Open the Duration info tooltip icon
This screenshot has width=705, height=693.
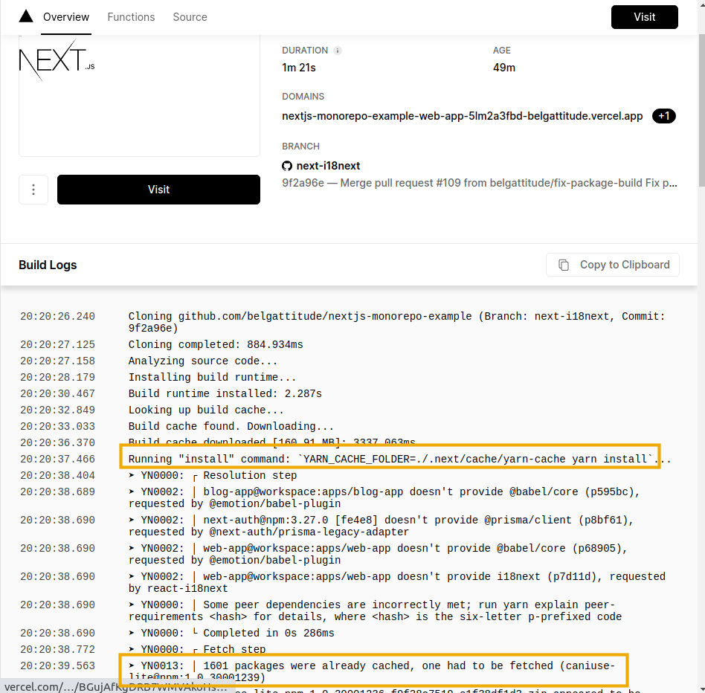pyautogui.click(x=338, y=51)
